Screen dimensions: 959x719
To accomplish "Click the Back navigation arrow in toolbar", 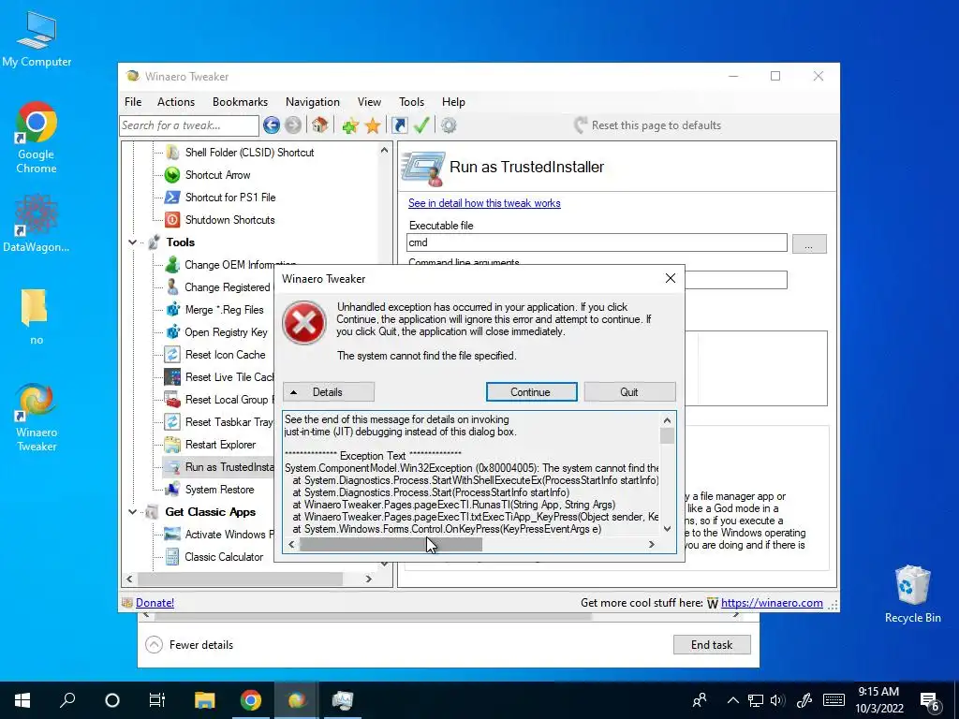I will [272, 125].
